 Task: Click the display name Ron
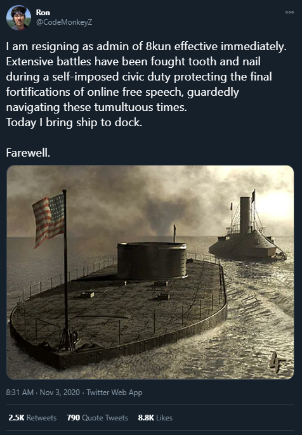click(x=43, y=13)
